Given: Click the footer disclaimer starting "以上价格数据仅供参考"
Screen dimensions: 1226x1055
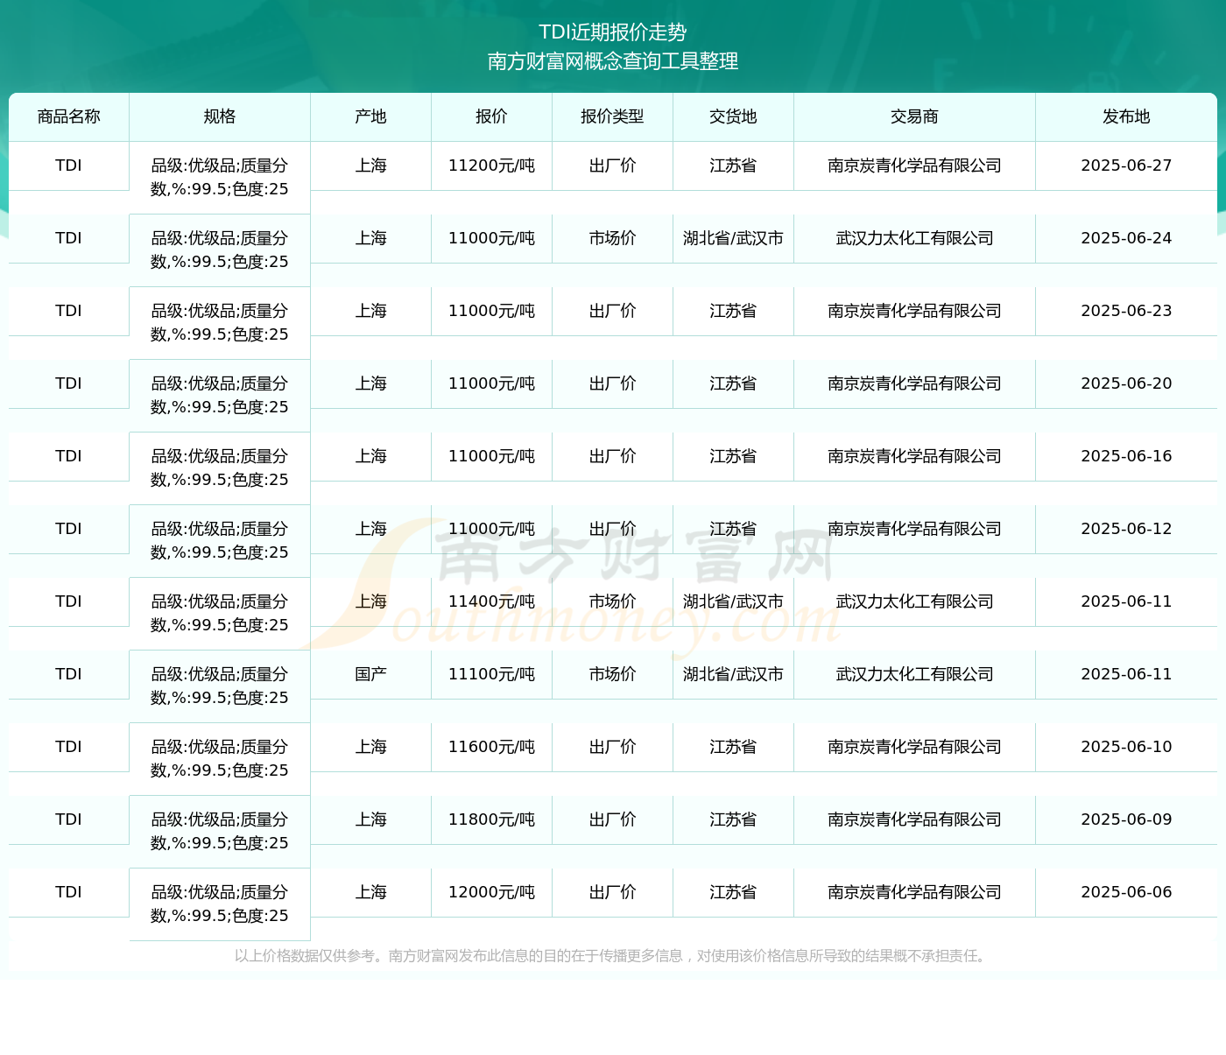Looking at the screenshot, I should tap(613, 956).
